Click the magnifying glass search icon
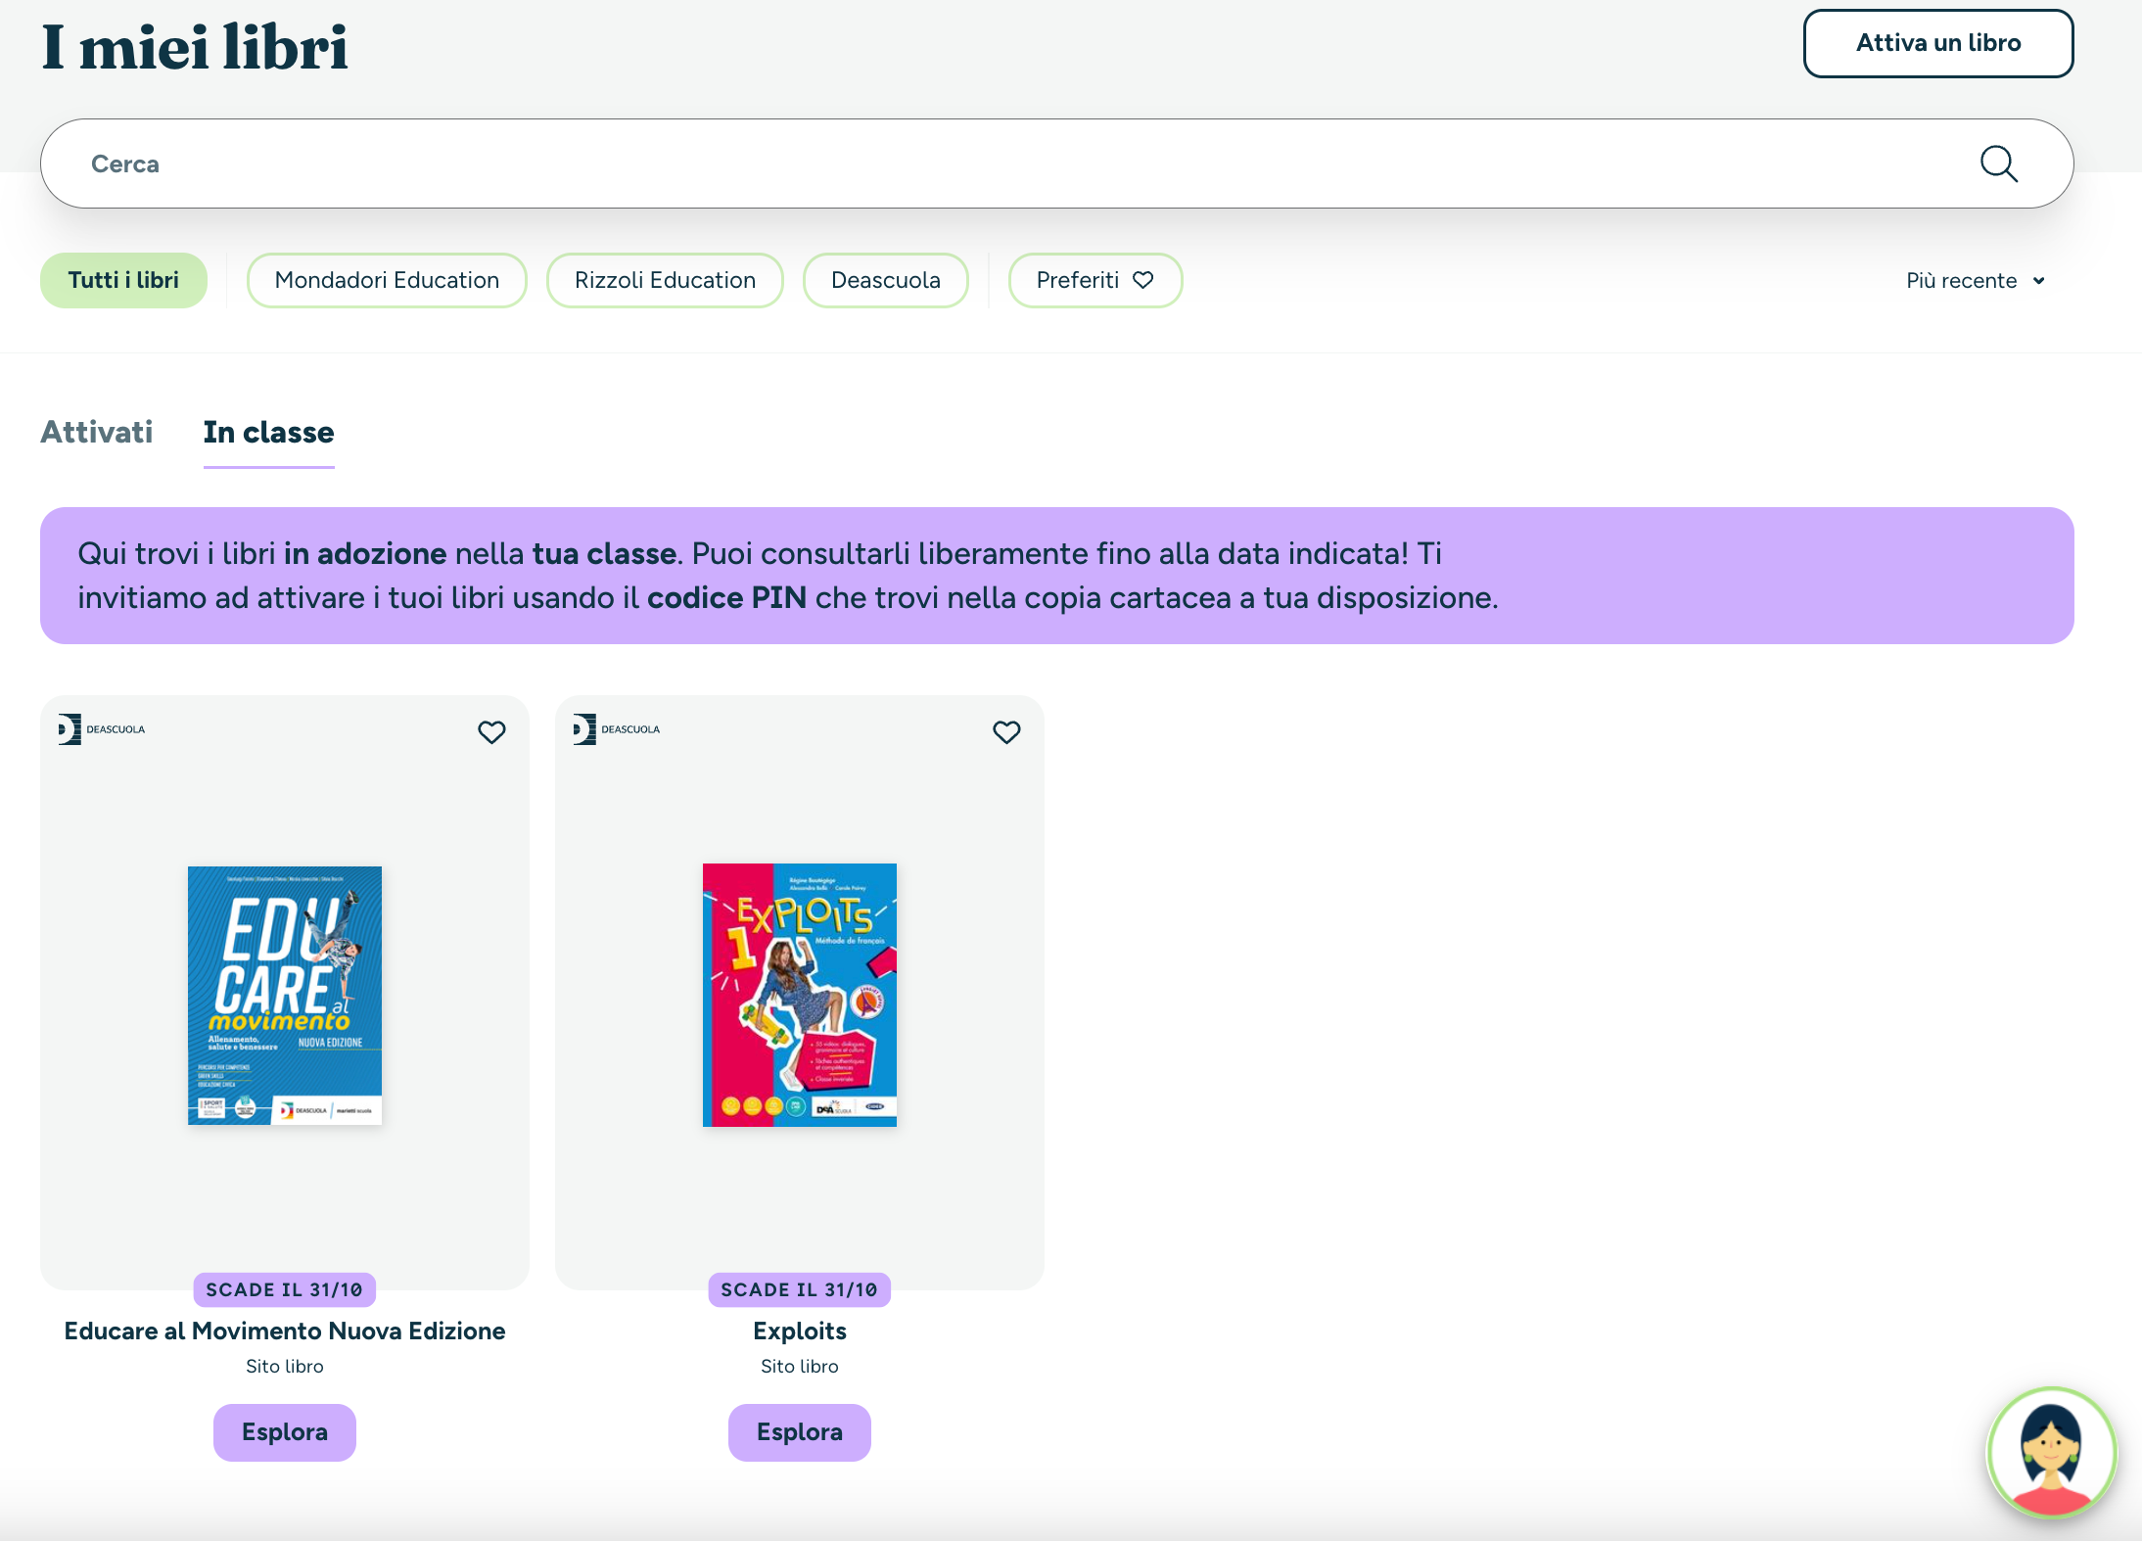This screenshot has height=1541, width=2142. (1998, 163)
